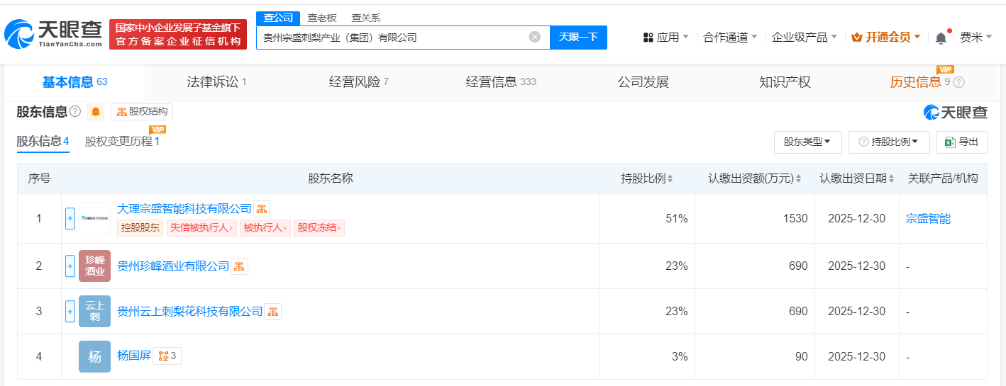Expand row for 贵州云上刺梨花科技有限公司

(x=70, y=312)
